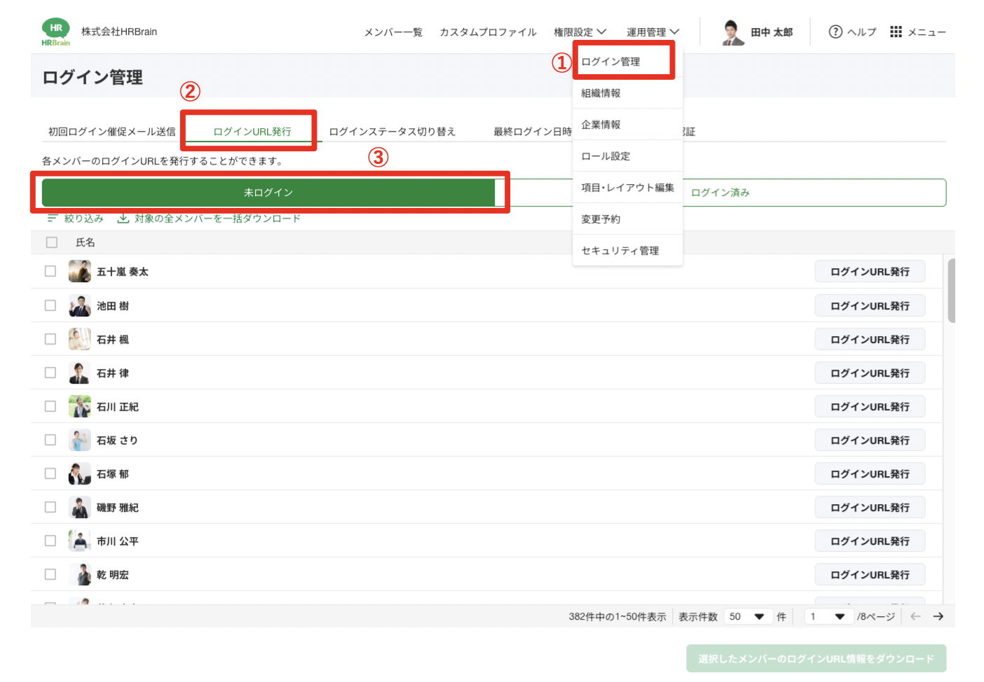This screenshot has height=682, width=984.
Task: Click the filter (絞り込み) icon
Action: (x=52, y=218)
